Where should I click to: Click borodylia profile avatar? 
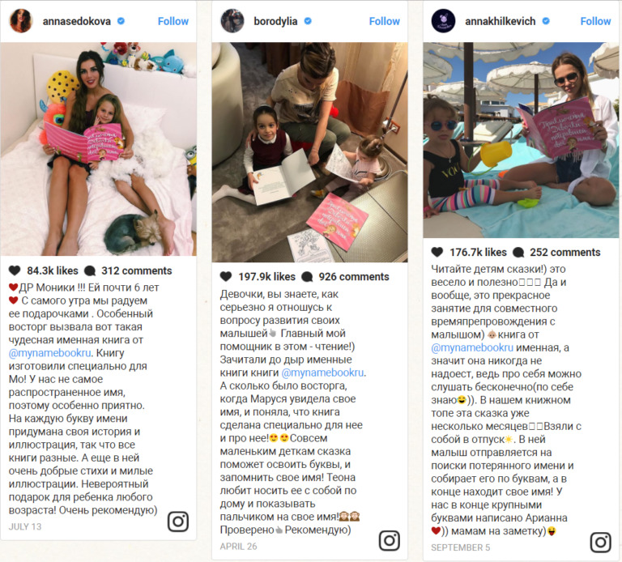[x=232, y=20]
